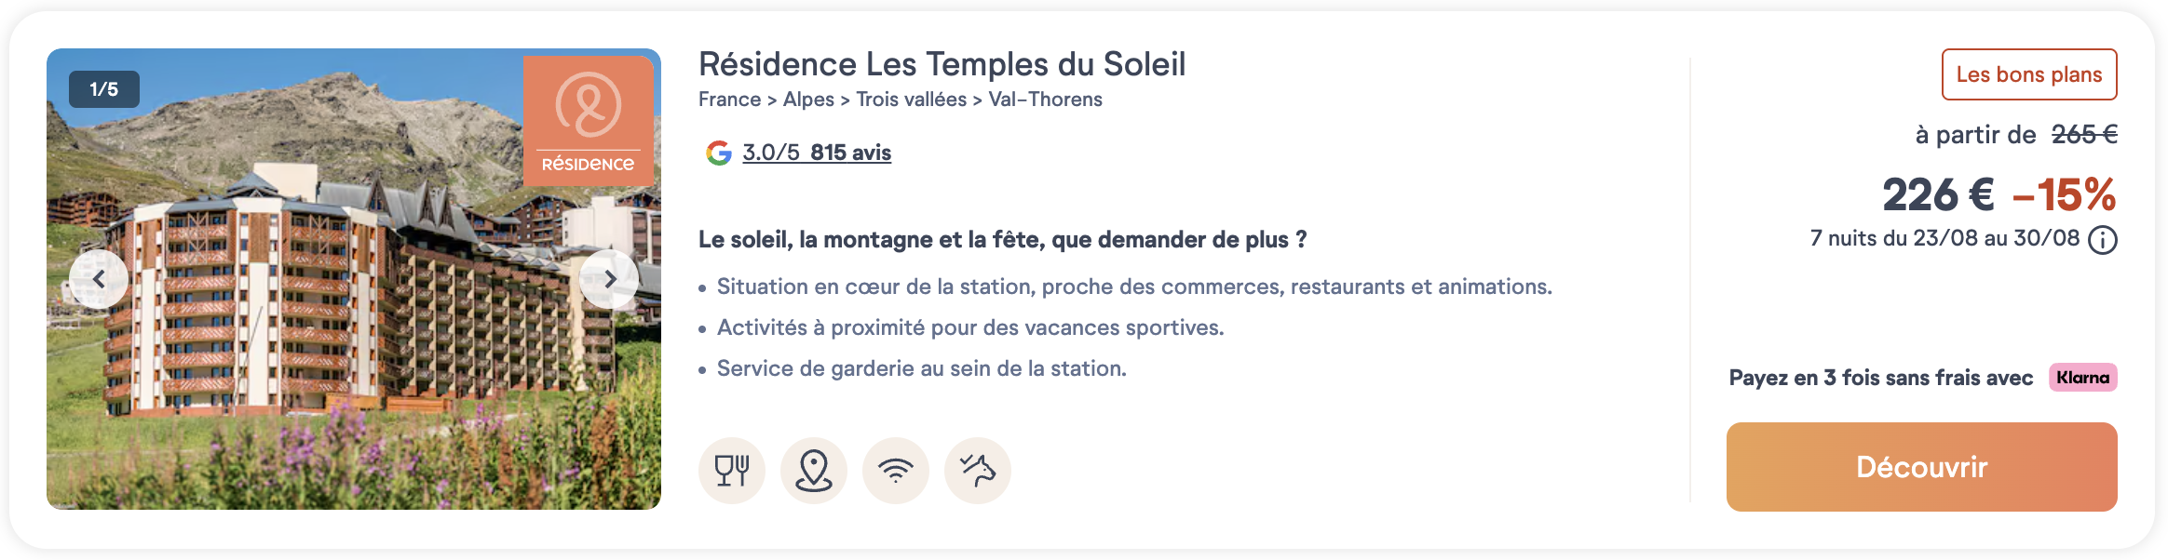View the 815 avis reviews
This screenshot has height=560, width=2168.
[851, 153]
